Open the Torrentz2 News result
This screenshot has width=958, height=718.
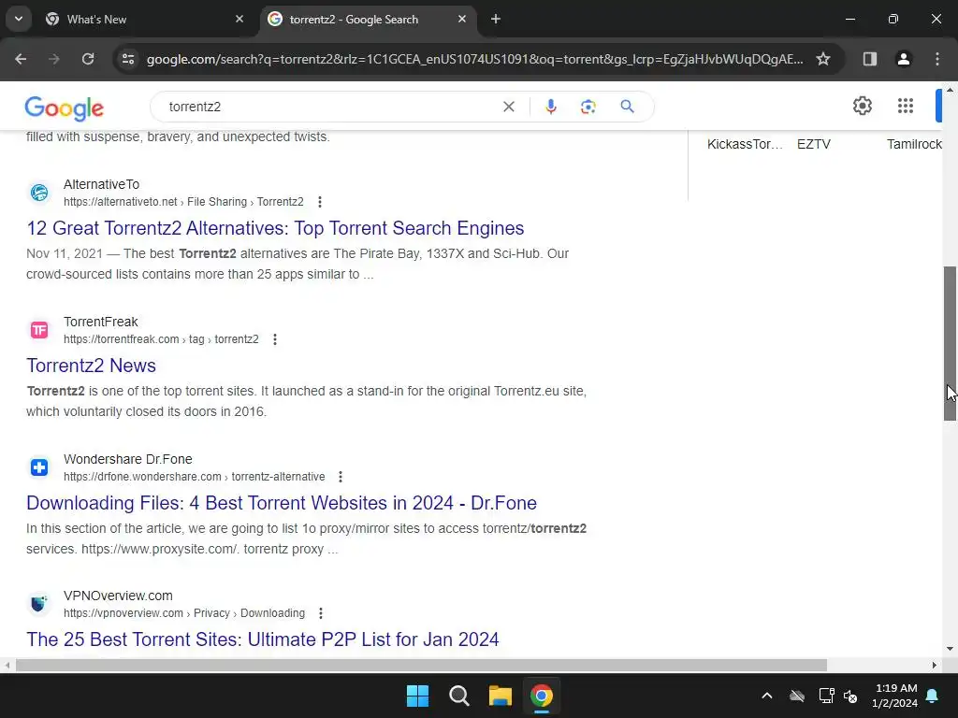(x=91, y=366)
